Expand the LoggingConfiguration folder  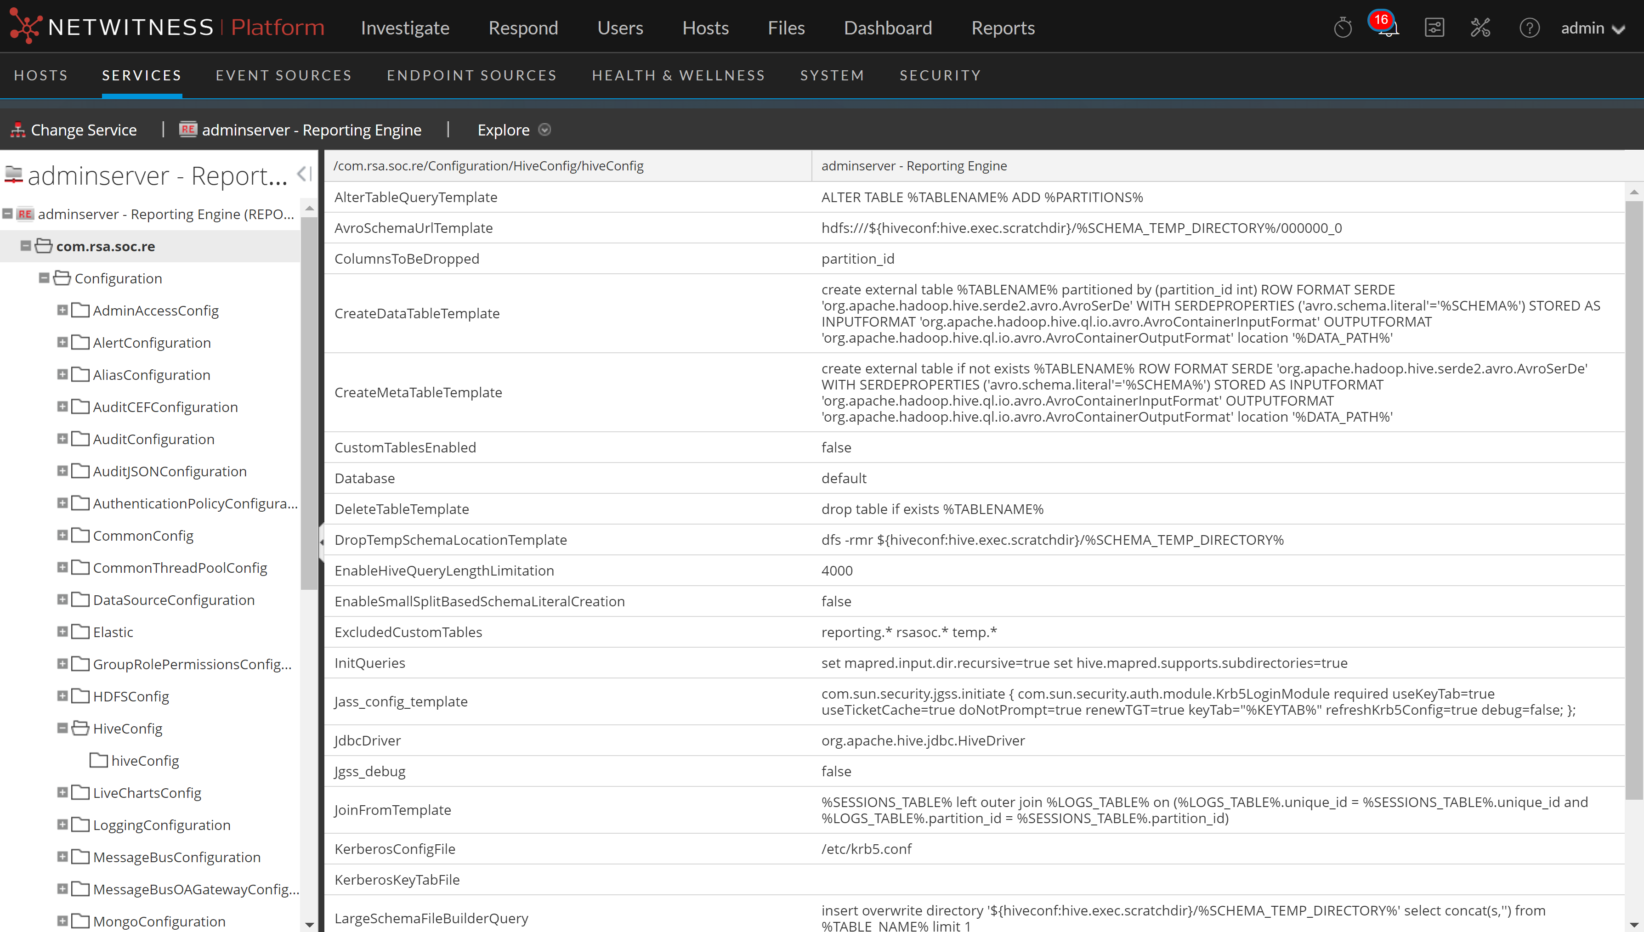(62, 825)
